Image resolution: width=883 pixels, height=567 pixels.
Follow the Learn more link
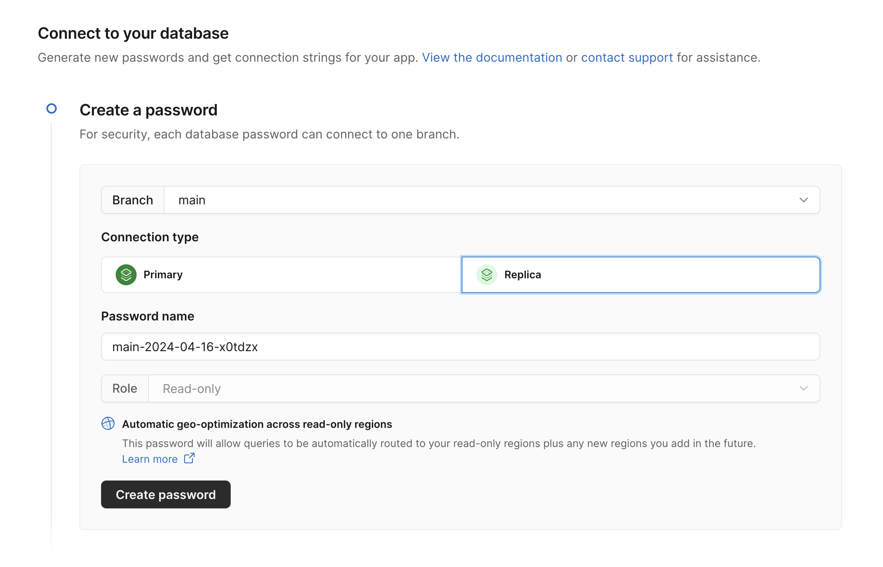pyautogui.click(x=150, y=459)
